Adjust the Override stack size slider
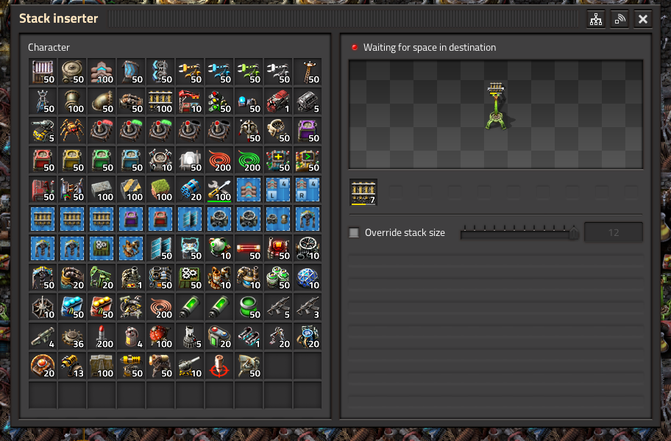This screenshot has height=441, width=671. click(x=519, y=233)
